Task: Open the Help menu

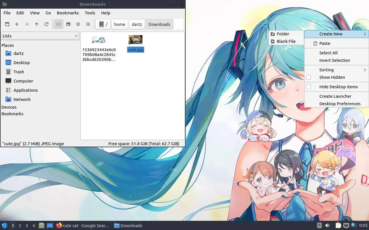Action: coord(106,13)
